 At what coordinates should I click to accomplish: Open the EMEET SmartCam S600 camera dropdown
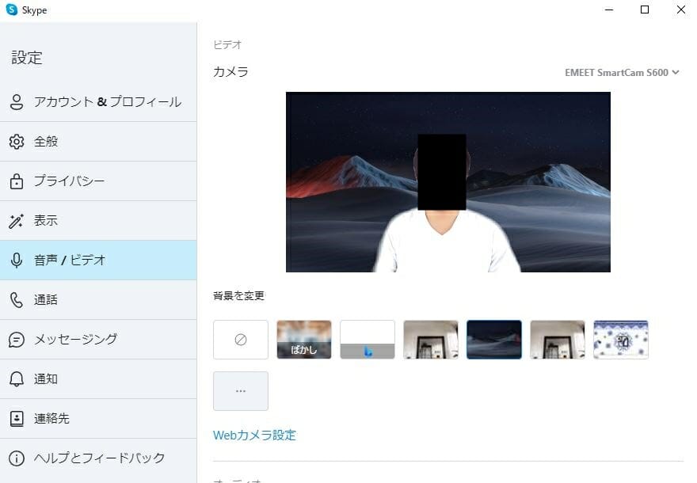tap(622, 73)
